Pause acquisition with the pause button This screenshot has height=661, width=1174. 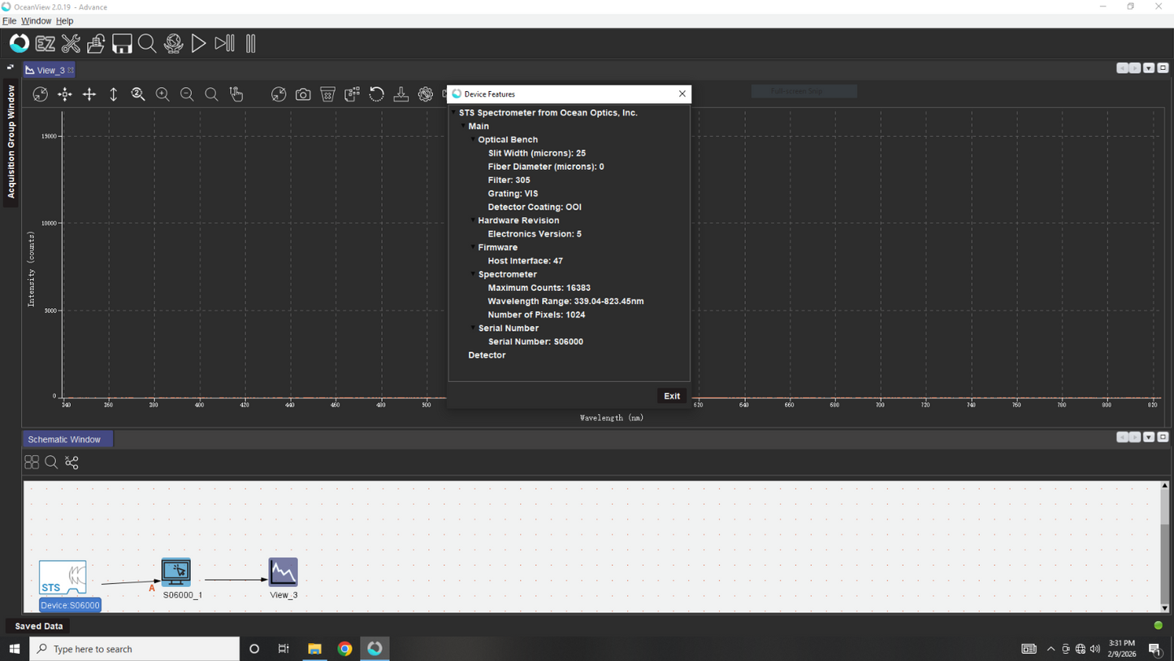[x=251, y=44]
